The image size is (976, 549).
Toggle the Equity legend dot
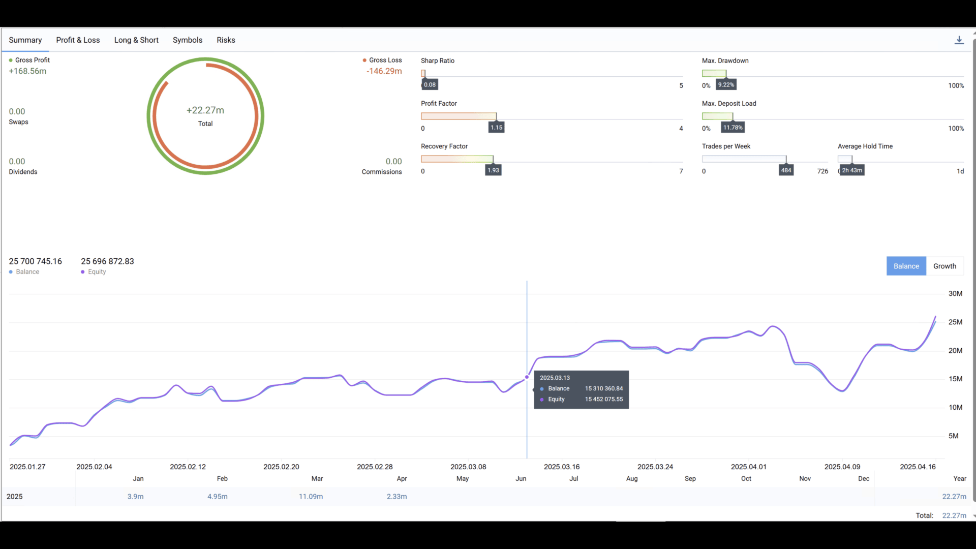pyautogui.click(x=83, y=272)
